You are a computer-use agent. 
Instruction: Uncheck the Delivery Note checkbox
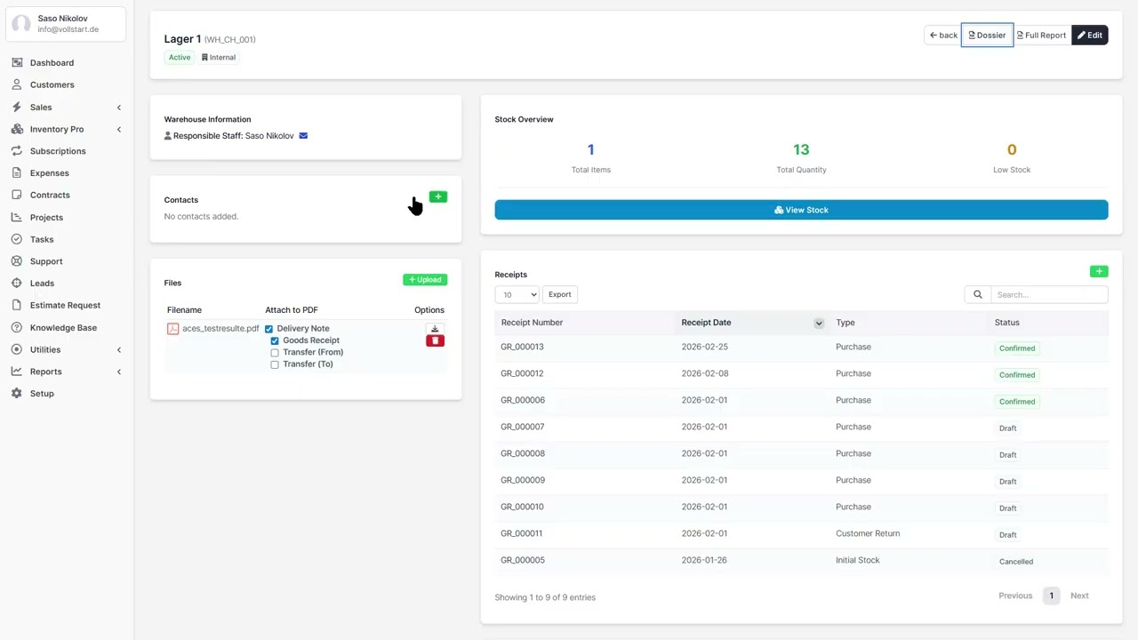[268, 329]
